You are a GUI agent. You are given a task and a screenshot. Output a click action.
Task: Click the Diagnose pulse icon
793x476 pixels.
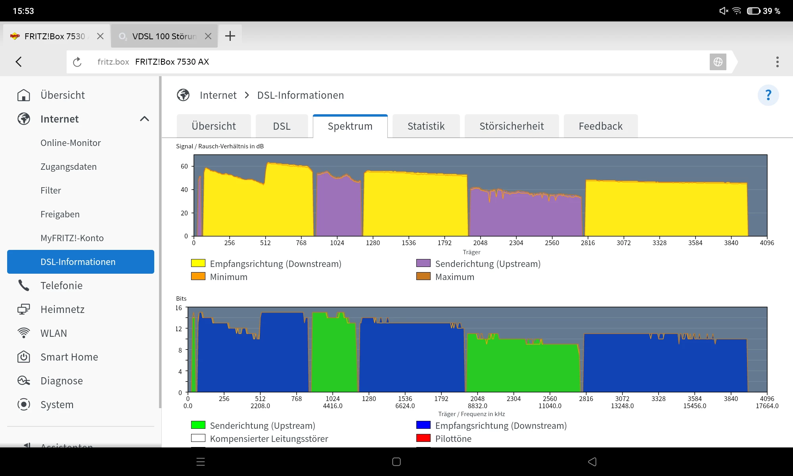coord(23,381)
